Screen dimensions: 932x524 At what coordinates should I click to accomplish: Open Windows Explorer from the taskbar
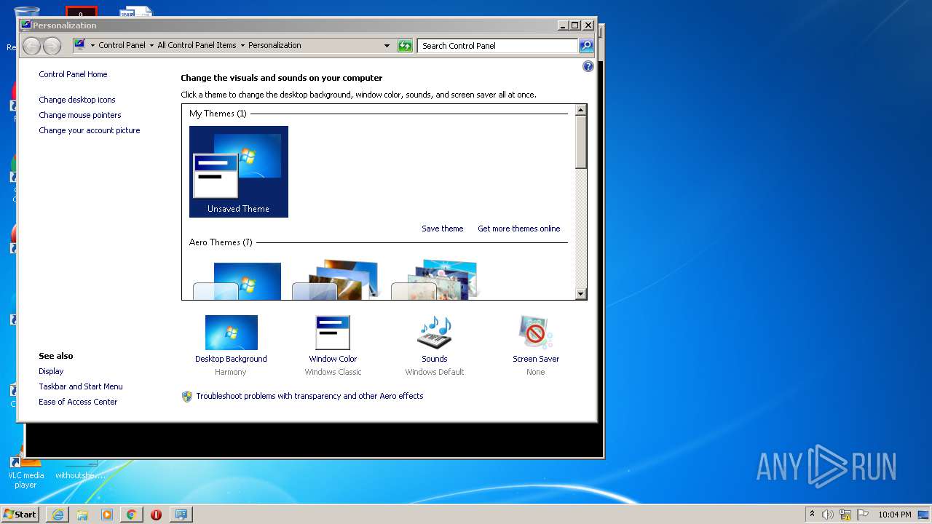pos(82,515)
